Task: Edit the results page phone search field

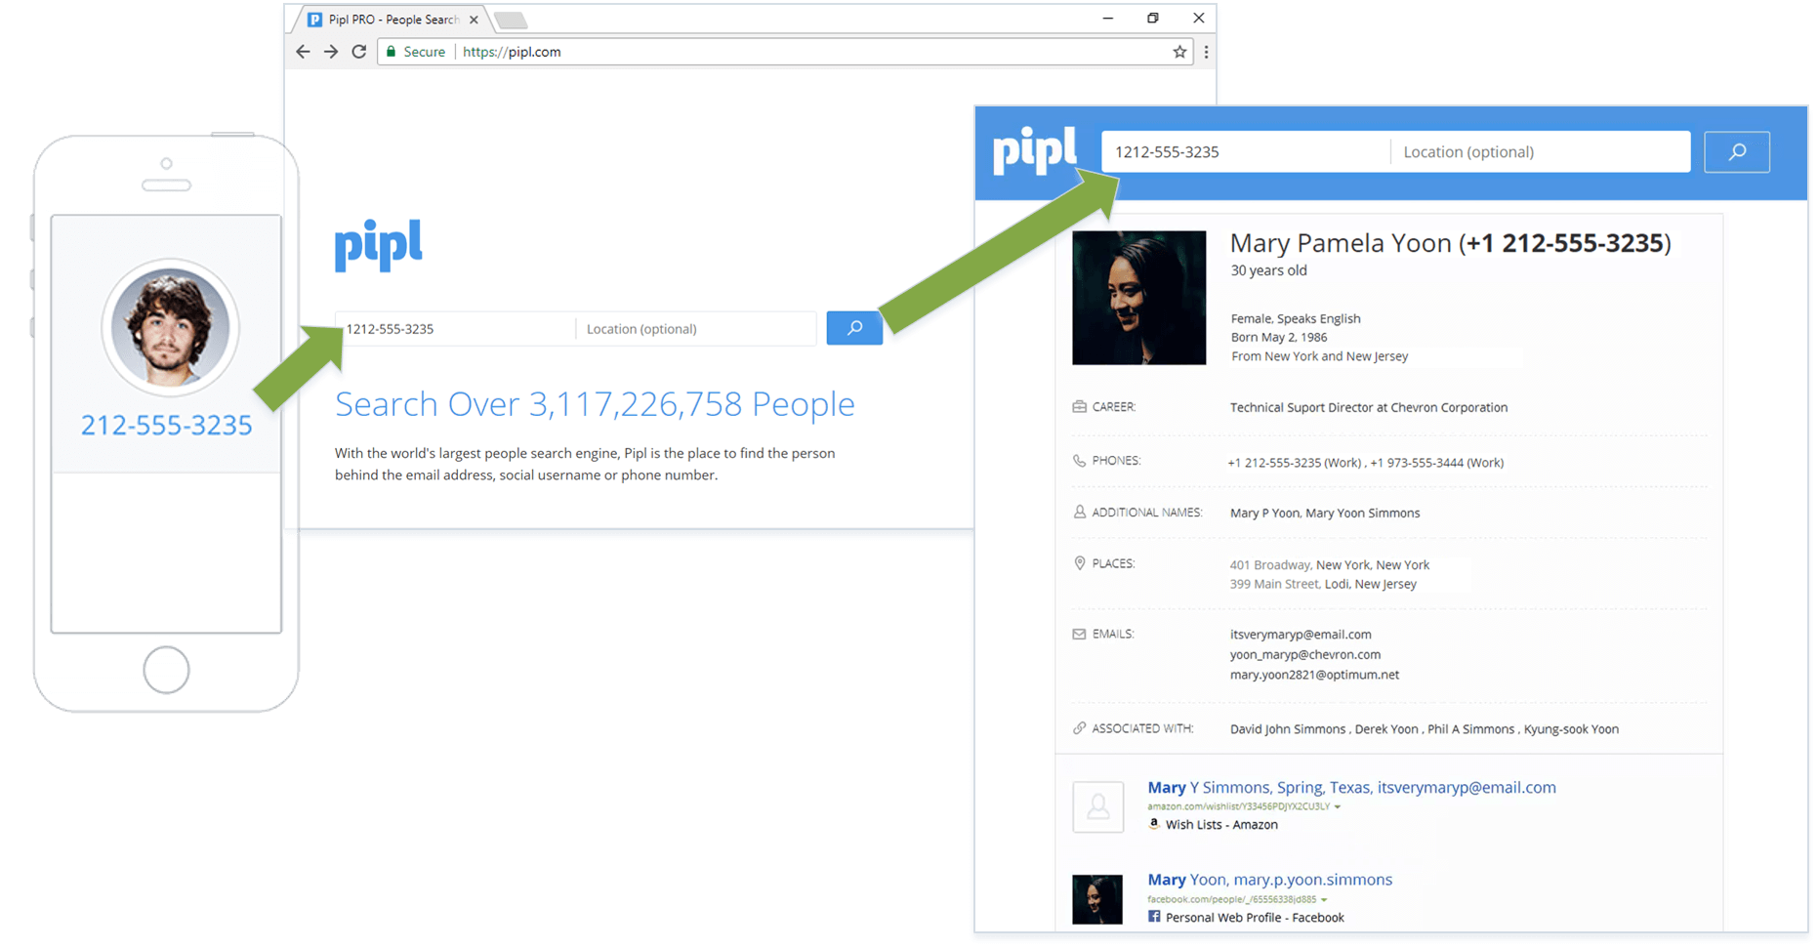Action: 1246,151
